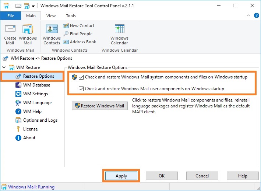Click the WM Help question icon
Screen dimensions: 261x191
[18, 111]
